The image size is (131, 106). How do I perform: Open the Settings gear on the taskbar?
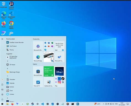tap(38, 104)
